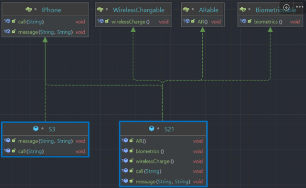Click the ARable interface icon
This screenshot has height=188, width=306.
tap(186, 9)
